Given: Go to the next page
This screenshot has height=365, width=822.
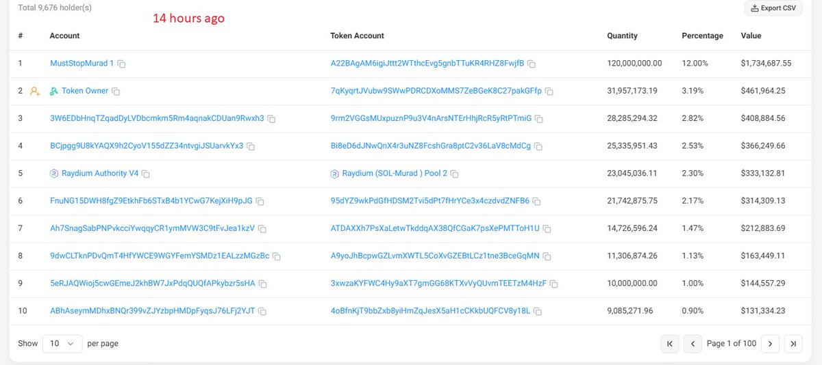Looking at the screenshot, I should coord(770,344).
